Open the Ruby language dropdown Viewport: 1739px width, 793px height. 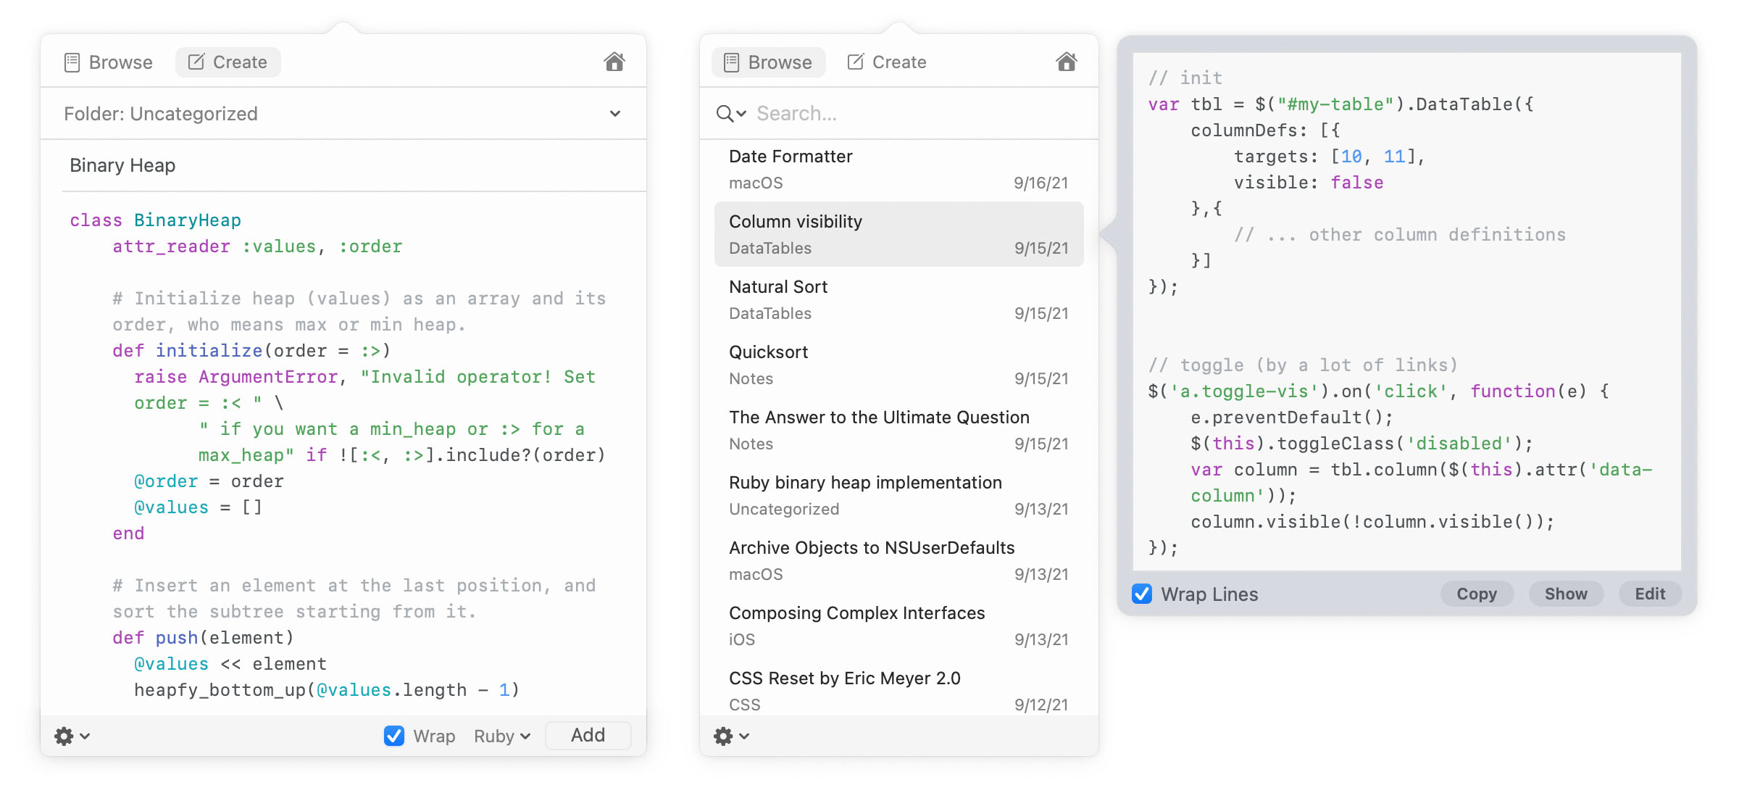coord(502,736)
